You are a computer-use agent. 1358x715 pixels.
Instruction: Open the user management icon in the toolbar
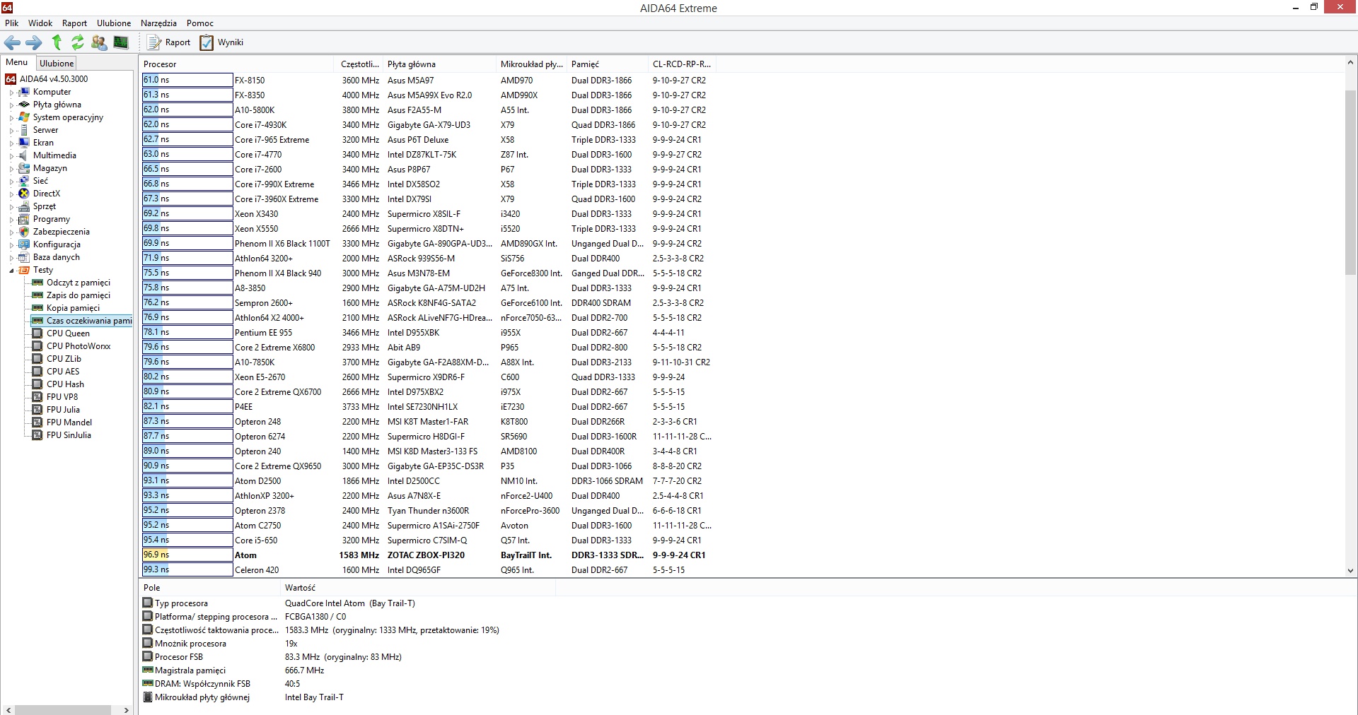click(99, 42)
